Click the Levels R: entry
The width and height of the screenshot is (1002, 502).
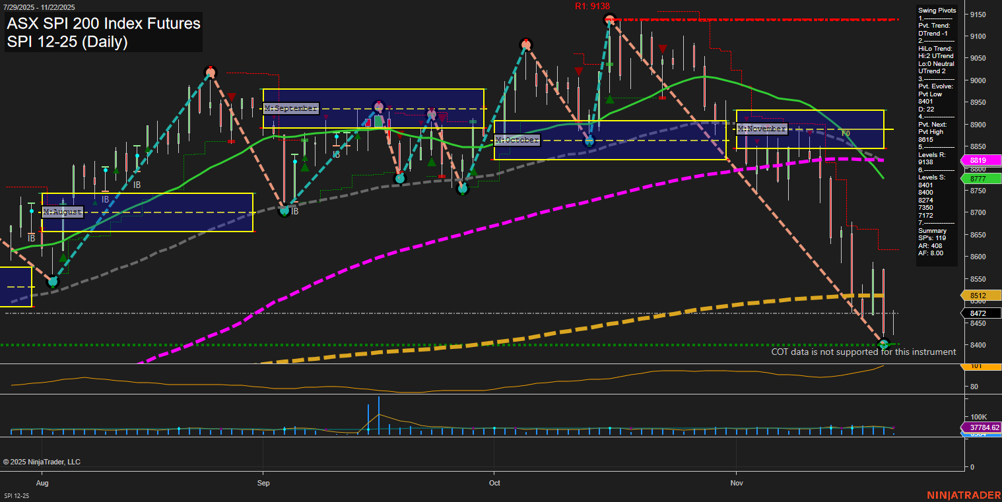coord(931,155)
